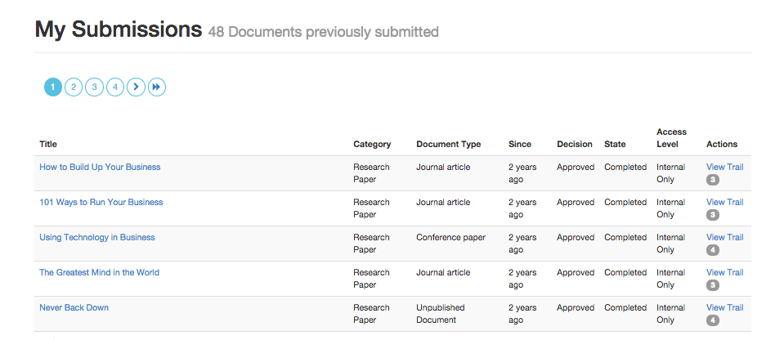Jump to last page with double-arrow icon
This screenshot has height=340, width=784.
157,87
